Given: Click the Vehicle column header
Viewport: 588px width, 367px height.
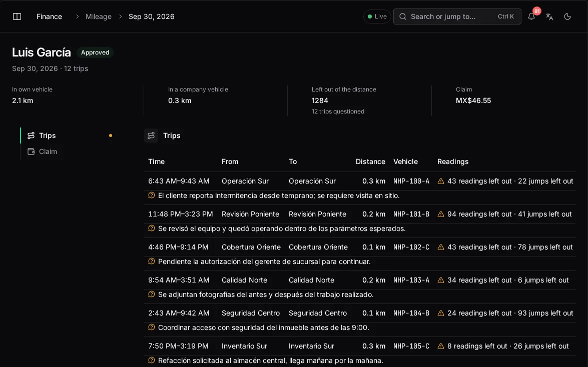Looking at the screenshot, I should point(405,161).
